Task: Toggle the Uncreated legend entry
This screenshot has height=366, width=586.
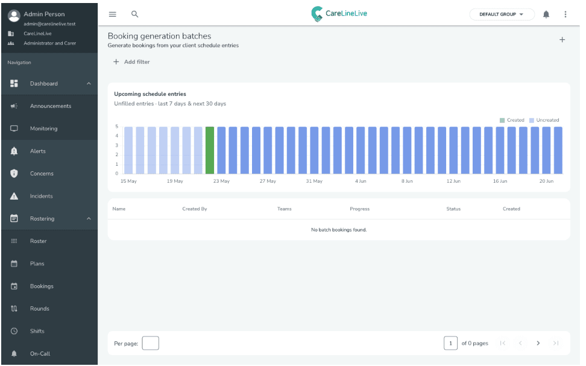Action: [544, 120]
